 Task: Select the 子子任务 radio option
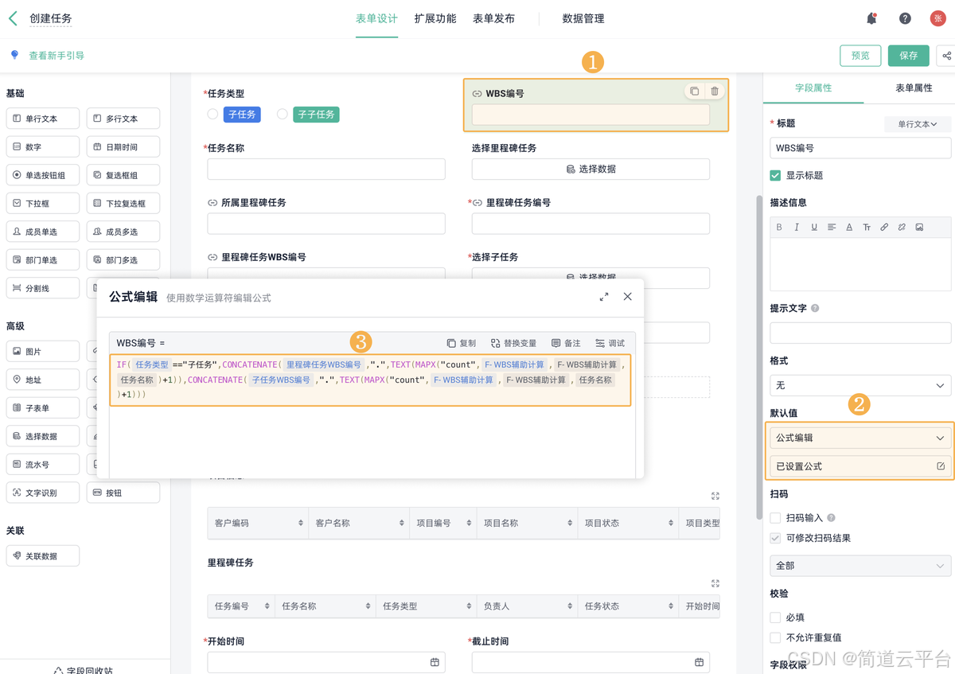click(282, 115)
